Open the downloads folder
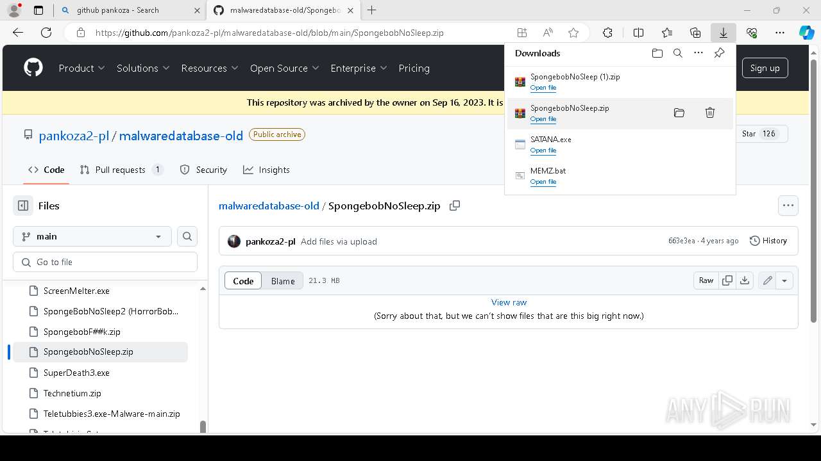Image resolution: width=821 pixels, height=461 pixels. [657, 53]
